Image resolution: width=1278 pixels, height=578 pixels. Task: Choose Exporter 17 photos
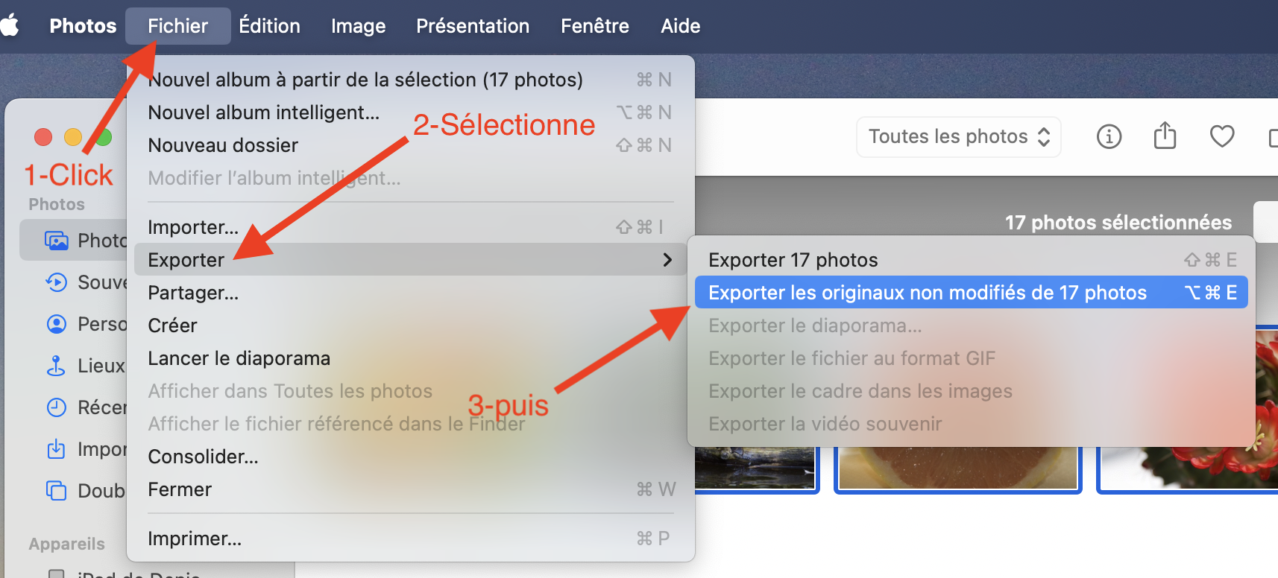[x=793, y=260]
